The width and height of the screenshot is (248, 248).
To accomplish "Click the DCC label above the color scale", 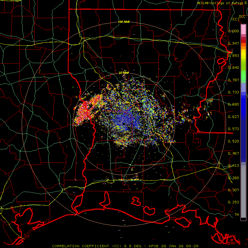I will tap(242, 17).
